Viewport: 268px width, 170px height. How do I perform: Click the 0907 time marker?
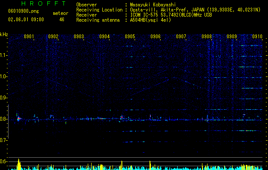[x=181, y=37]
